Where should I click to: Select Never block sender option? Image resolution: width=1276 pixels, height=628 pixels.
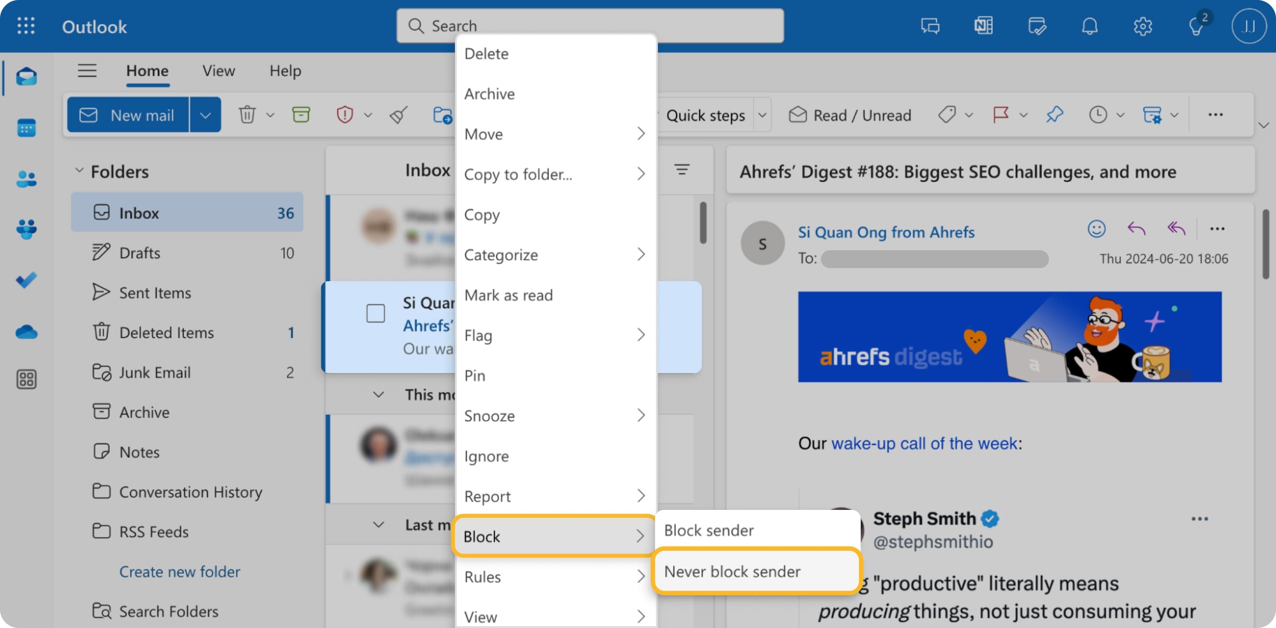point(732,572)
